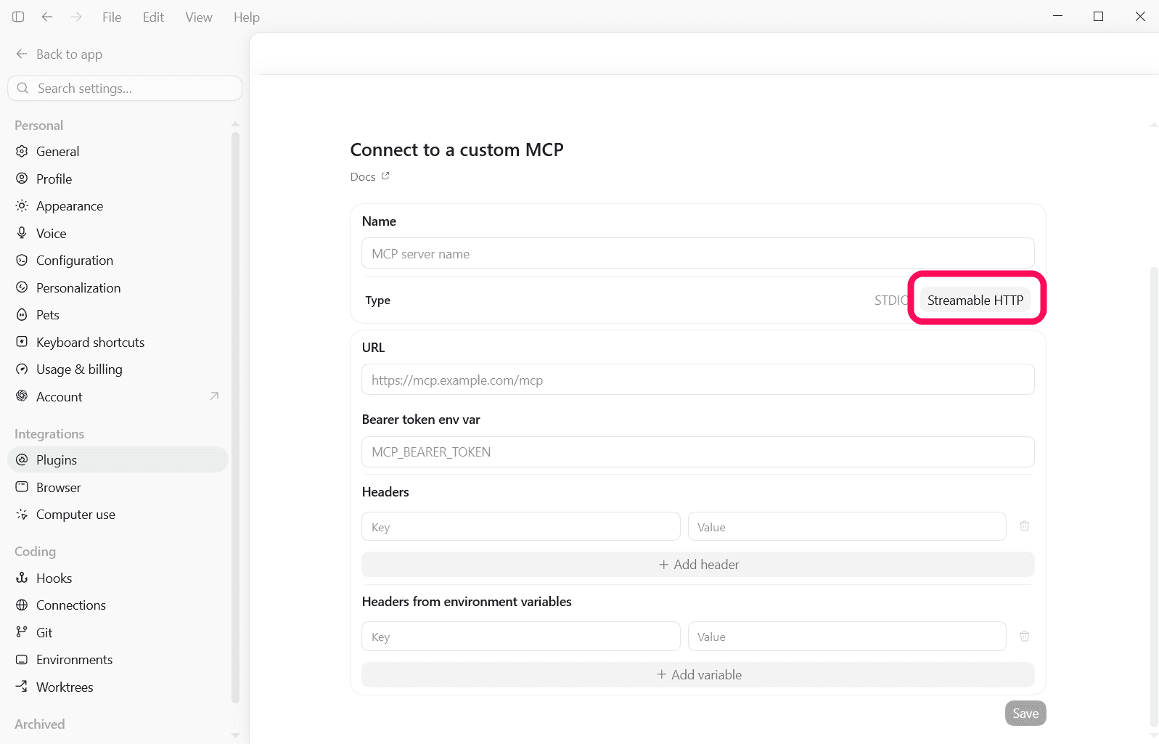Screen dimensions: 1159x744
Task: Toggle the sidebar panel icon
Action: 18,17
